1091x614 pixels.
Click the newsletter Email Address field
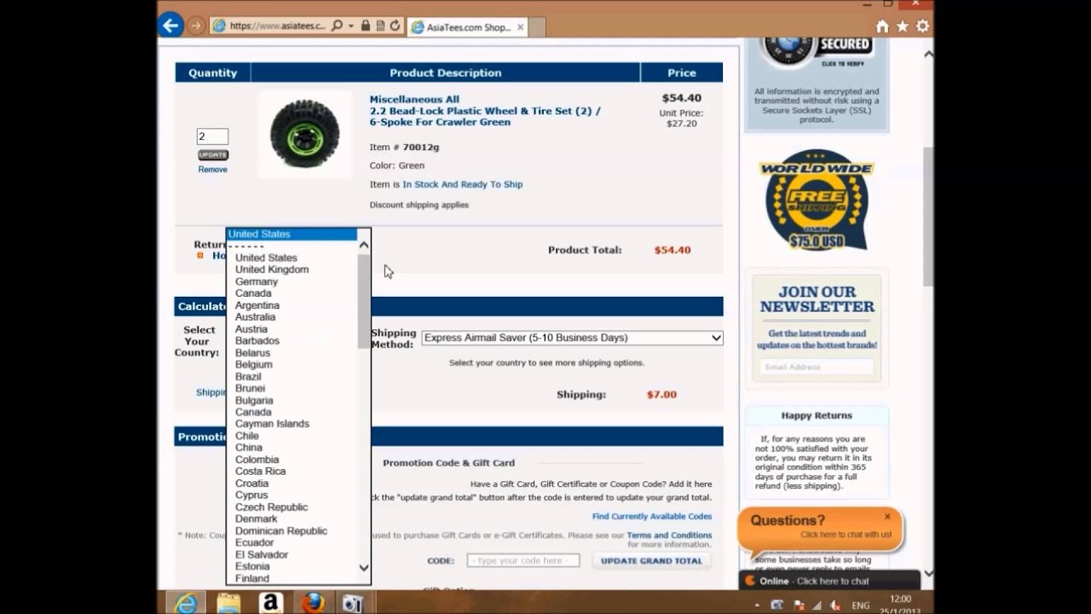pyautogui.click(x=817, y=368)
